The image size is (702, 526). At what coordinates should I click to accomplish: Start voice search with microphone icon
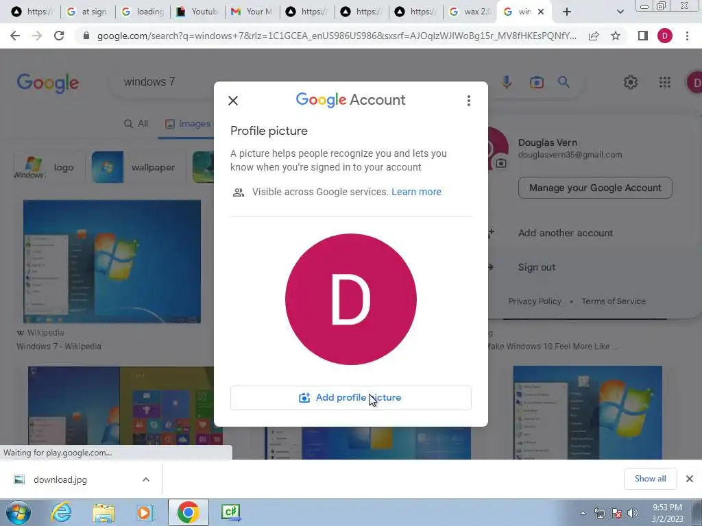click(x=507, y=82)
